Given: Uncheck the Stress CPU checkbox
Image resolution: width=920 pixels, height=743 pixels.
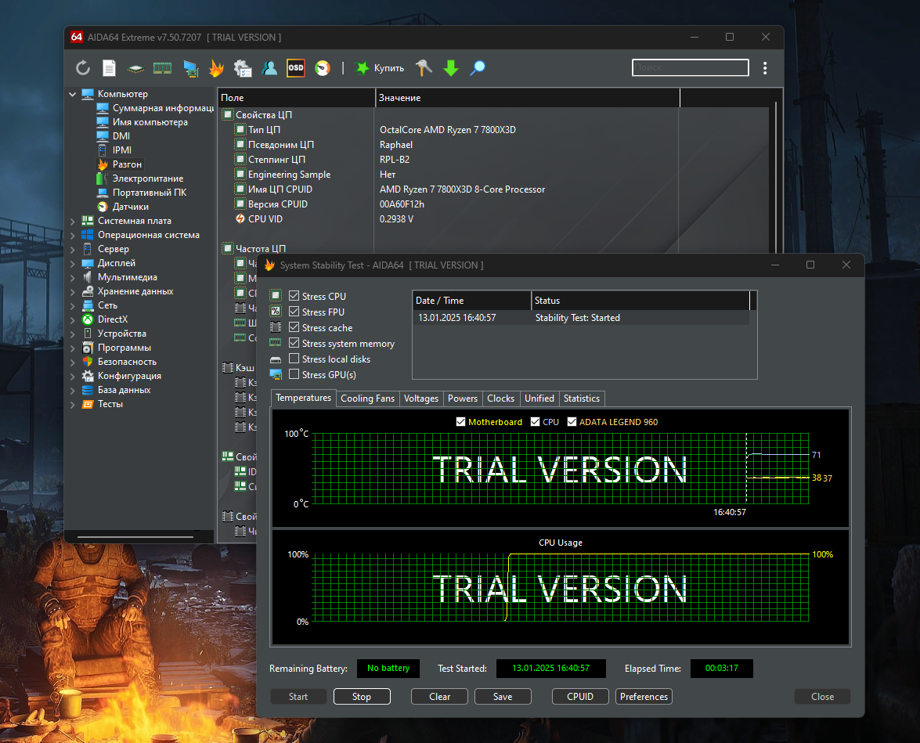Looking at the screenshot, I should [x=294, y=296].
